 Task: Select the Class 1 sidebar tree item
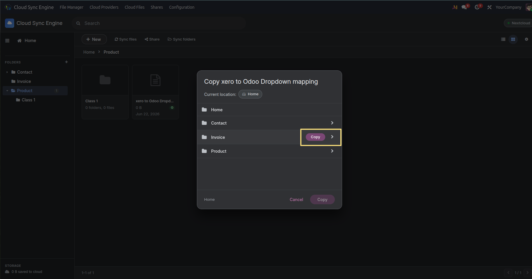pyautogui.click(x=28, y=100)
